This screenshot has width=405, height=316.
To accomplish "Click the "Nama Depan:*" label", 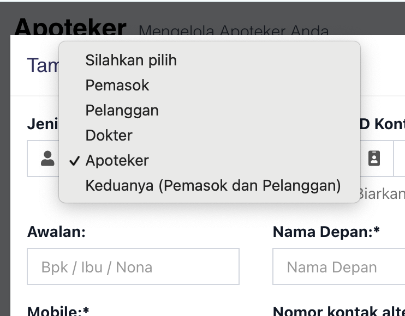I will [x=326, y=232].
